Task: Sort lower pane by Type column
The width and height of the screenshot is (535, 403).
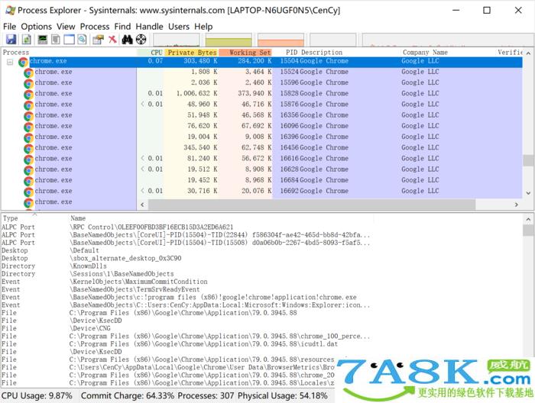Action: [34, 218]
